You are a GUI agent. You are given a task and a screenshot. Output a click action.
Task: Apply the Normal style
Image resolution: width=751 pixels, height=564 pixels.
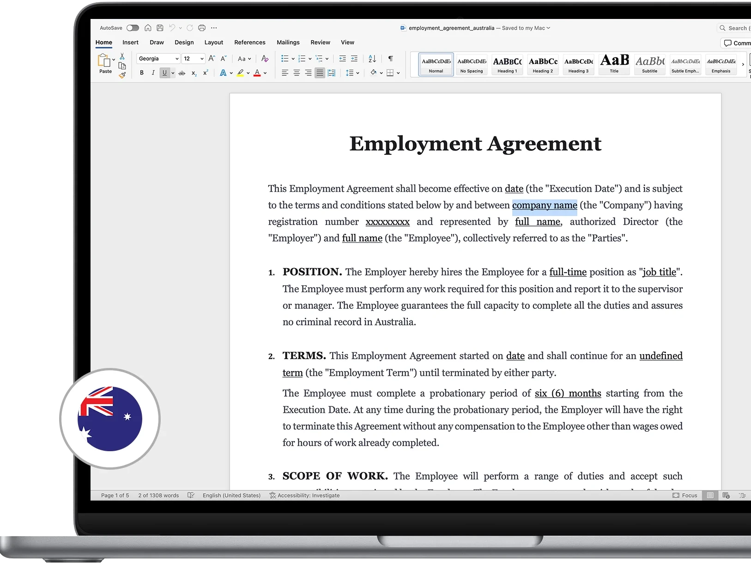(436, 64)
